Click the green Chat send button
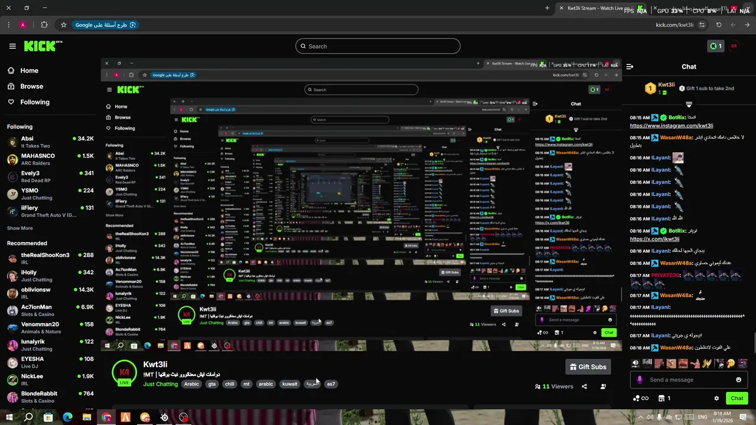The height and width of the screenshot is (425, 756). [737, 398]
